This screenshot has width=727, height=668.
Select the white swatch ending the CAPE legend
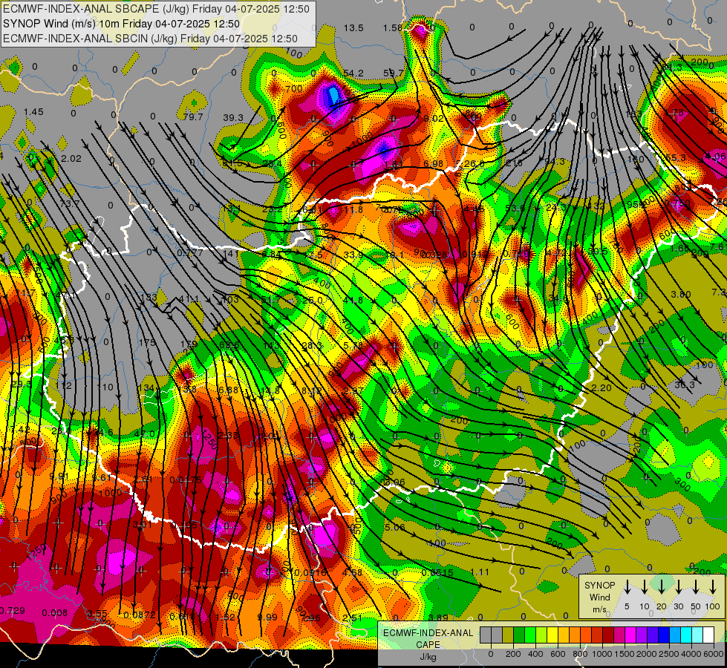click(x=708, y=635)
